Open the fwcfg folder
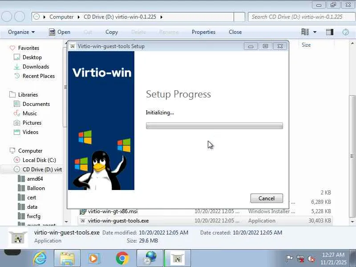The image size is (356, 267). pos(34,216)
